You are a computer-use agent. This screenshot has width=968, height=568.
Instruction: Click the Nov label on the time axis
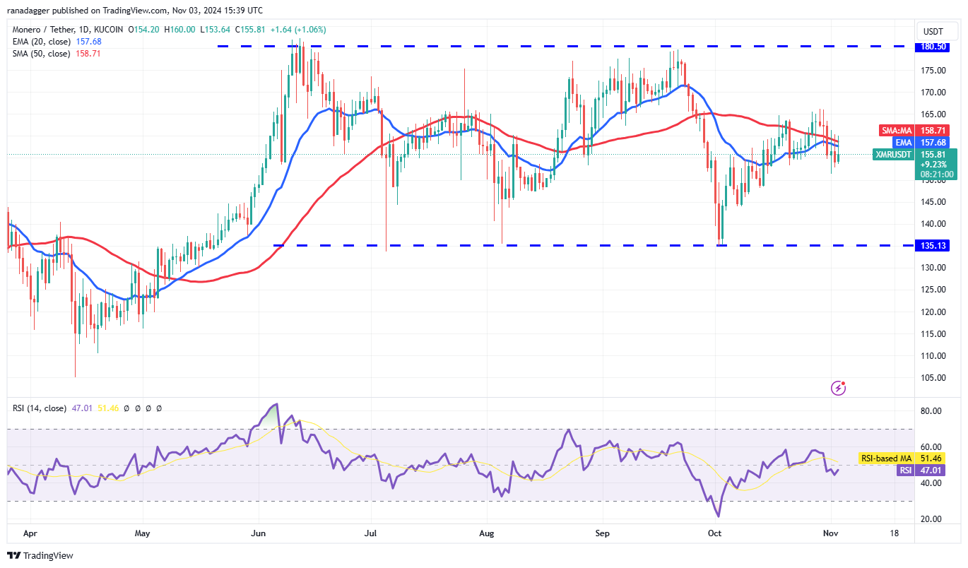(831, 534)
